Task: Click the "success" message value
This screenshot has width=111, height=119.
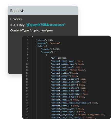Action: coord(55,43)
